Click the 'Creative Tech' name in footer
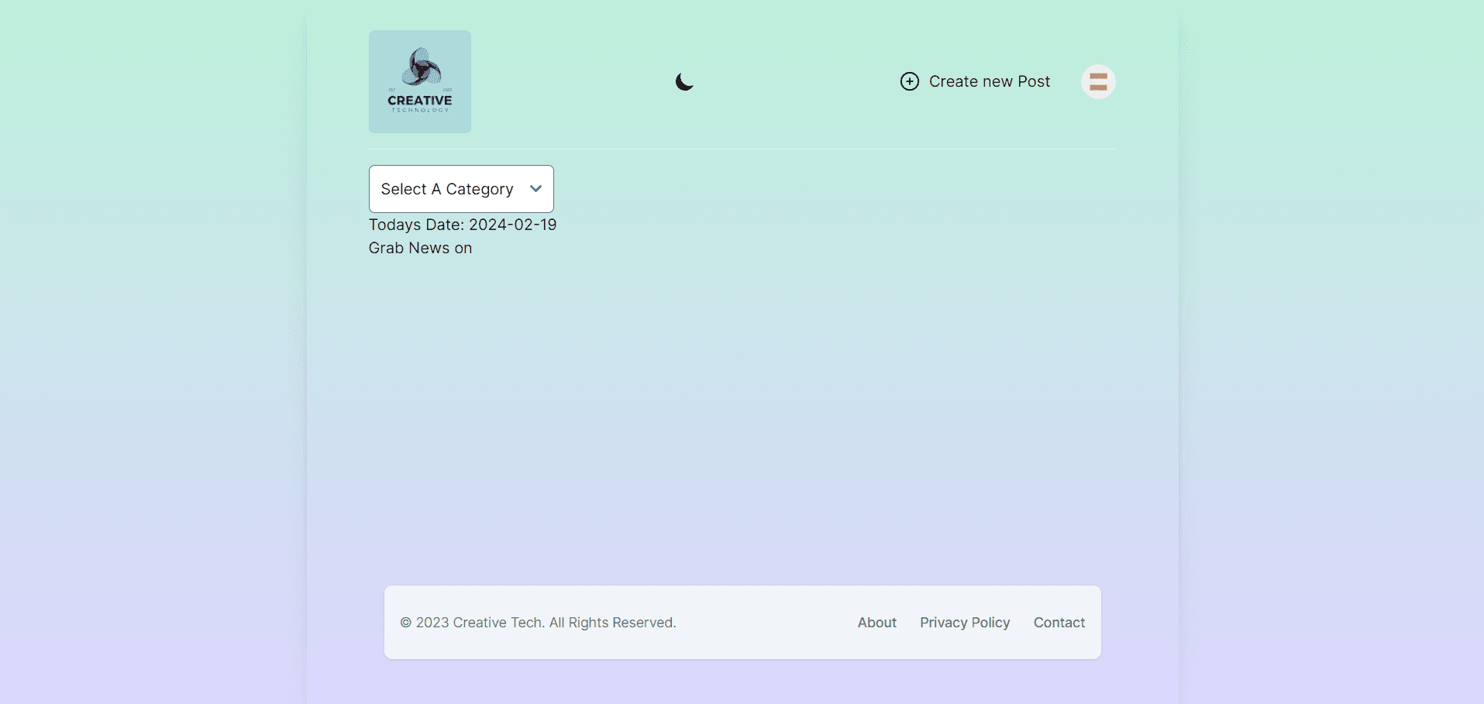Viewport: 1484px width, 704px height. tap(498, 623)
